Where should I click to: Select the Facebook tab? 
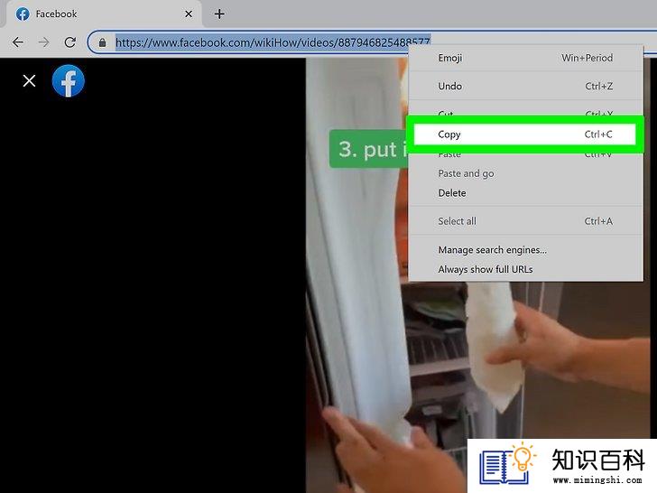(103, 14)
